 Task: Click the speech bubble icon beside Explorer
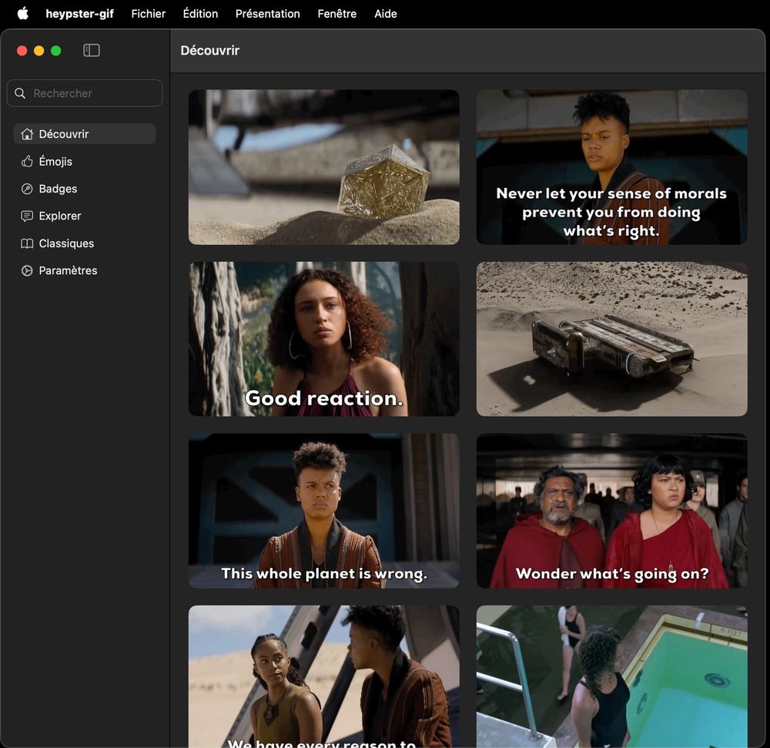pyautogui.click(x=27, y=216)
